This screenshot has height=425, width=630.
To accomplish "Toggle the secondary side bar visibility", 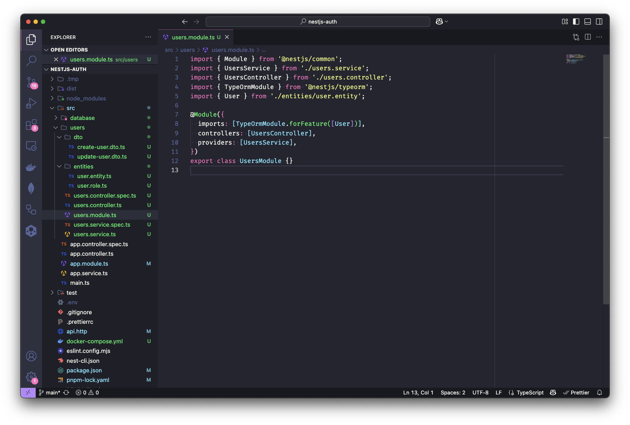I will tap(599, 22).
